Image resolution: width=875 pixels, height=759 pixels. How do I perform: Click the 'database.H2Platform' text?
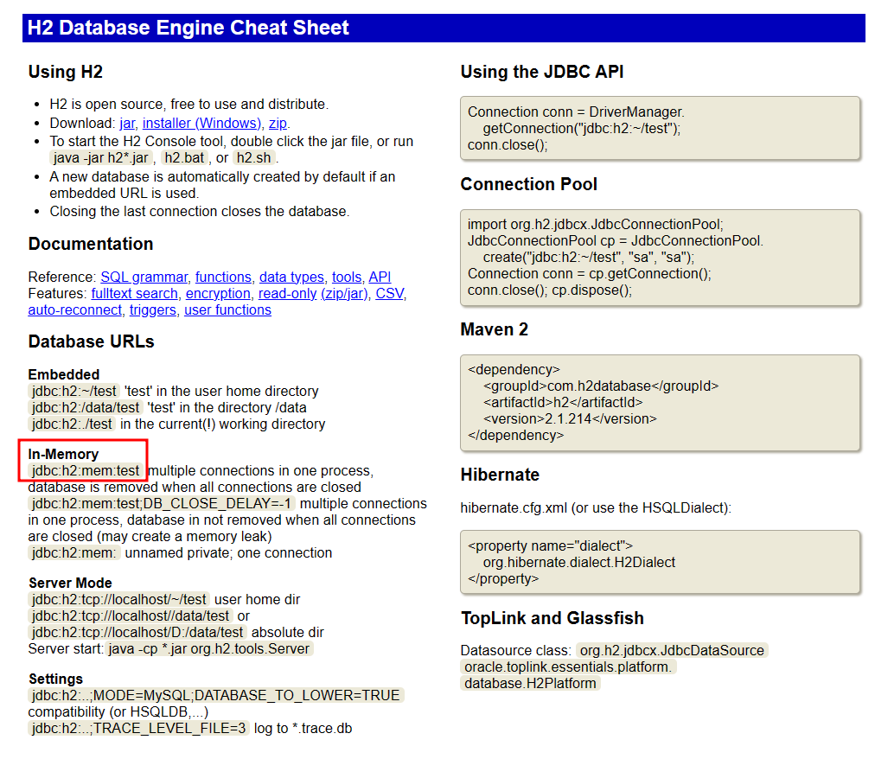pyautogui.click(x=530, y=684)
